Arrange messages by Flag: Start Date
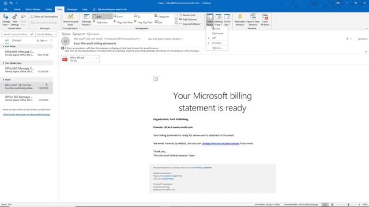 tap(123, 22)
